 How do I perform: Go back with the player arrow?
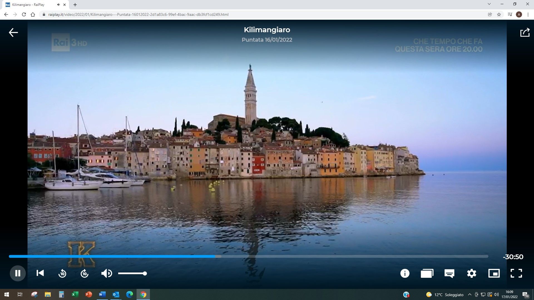13,32
